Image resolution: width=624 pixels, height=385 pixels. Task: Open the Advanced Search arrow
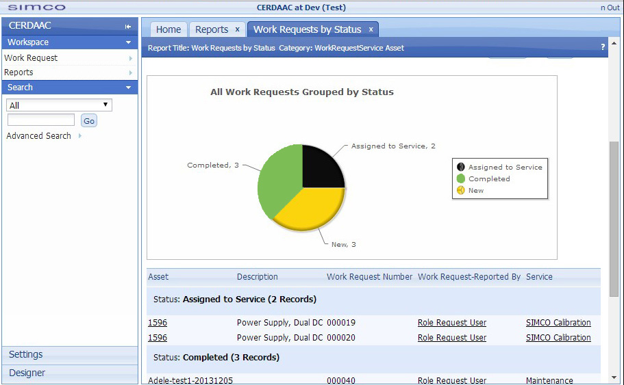click(x=80, y=136)
